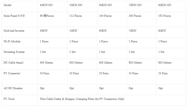Viewport: 188px width, 108px height.
Task: Click the Model header cell
Action: pos(8,5)
